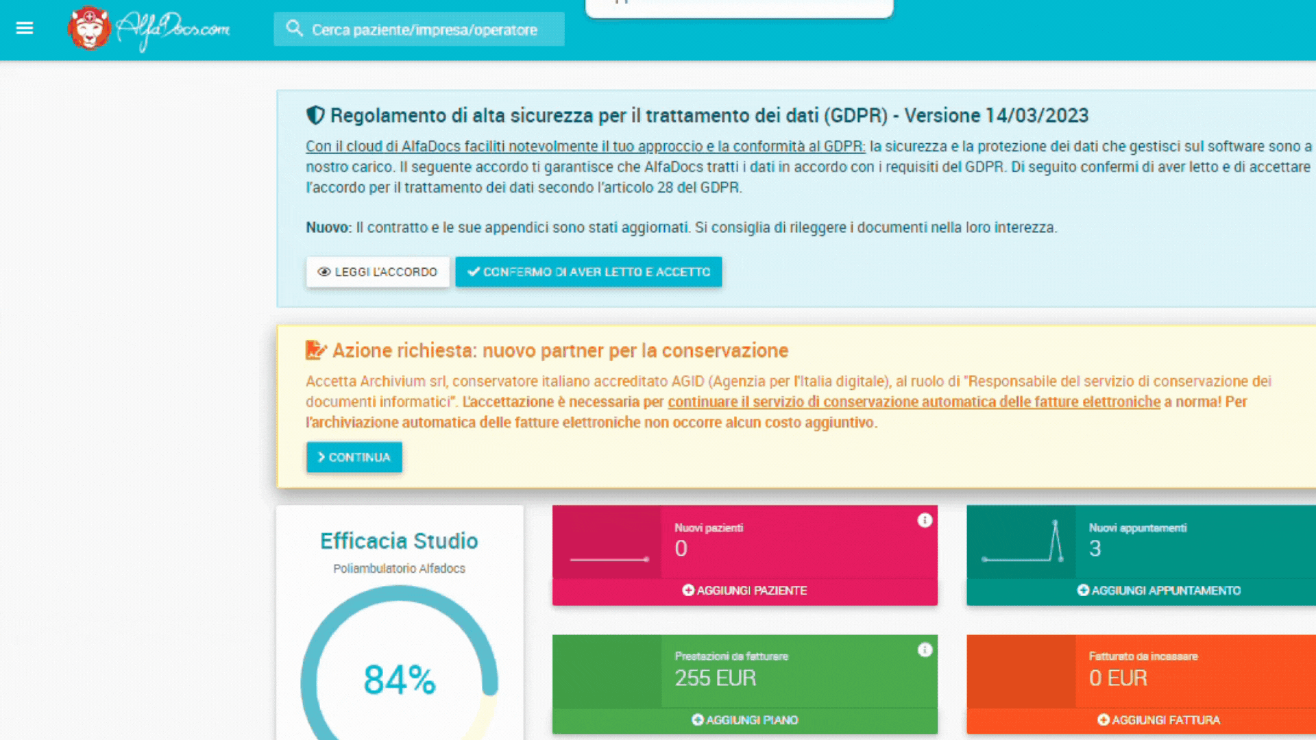The width and height of the screenshot is (1316, 740).
Task: Click the Nuovi appuntamenti count 3
Action: point(1095,548)
